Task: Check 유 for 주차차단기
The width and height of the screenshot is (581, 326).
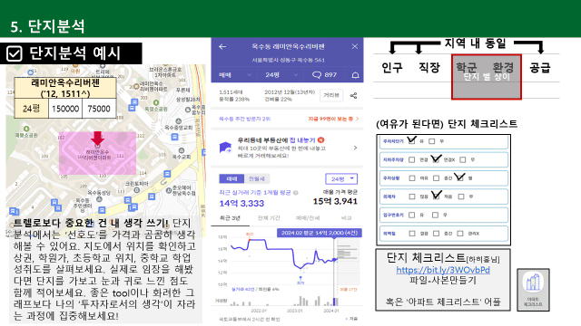Action: click(411, 141)
